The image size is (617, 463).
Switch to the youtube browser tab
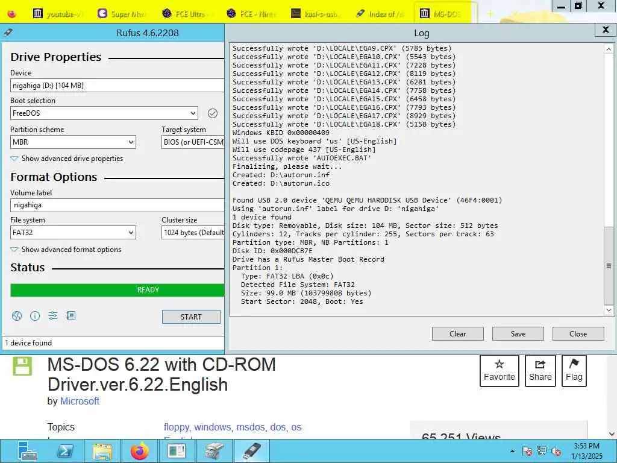pyautogui.click(x=58, y=14)
